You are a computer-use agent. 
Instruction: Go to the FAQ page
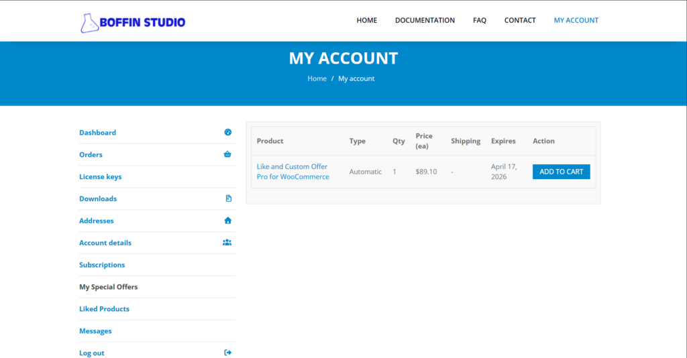(x=479, y=20)
